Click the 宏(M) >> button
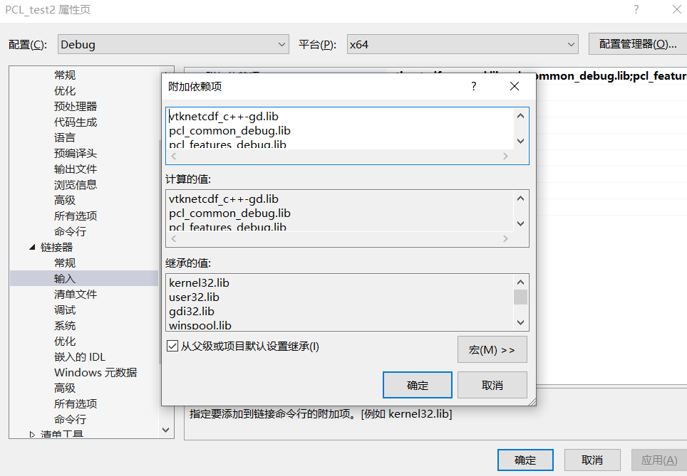687x476 pixels. [x=492, y=349]
